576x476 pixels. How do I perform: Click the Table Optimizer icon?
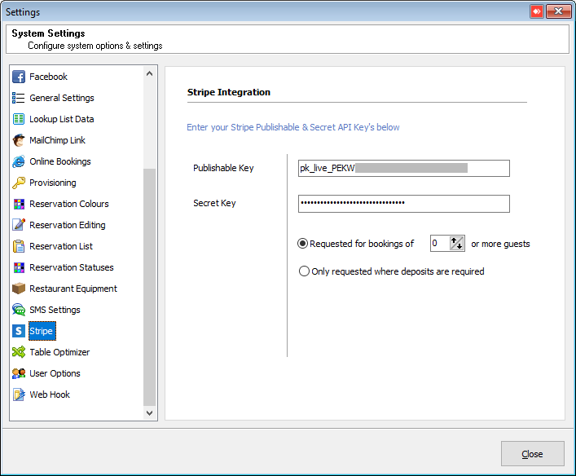19,352
